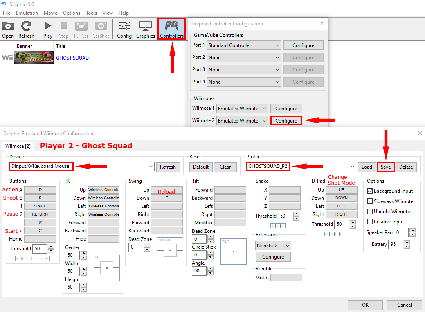Expand the Port 3 controller dropdown
Viewport: 425px width, 312px height.
coord(244,69)
